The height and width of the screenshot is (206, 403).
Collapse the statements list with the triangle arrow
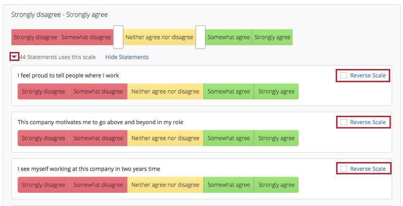pyautogui.click(x=14, y=57)
